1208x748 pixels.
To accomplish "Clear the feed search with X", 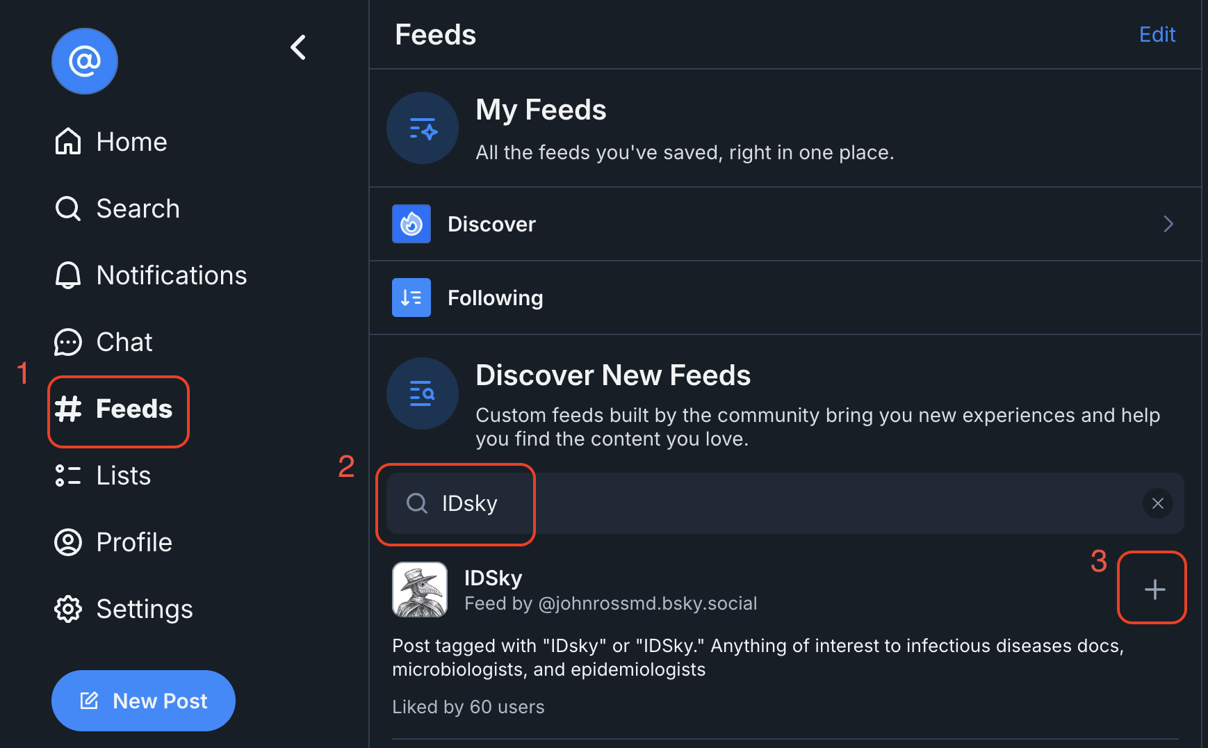I will (1158, 503).
